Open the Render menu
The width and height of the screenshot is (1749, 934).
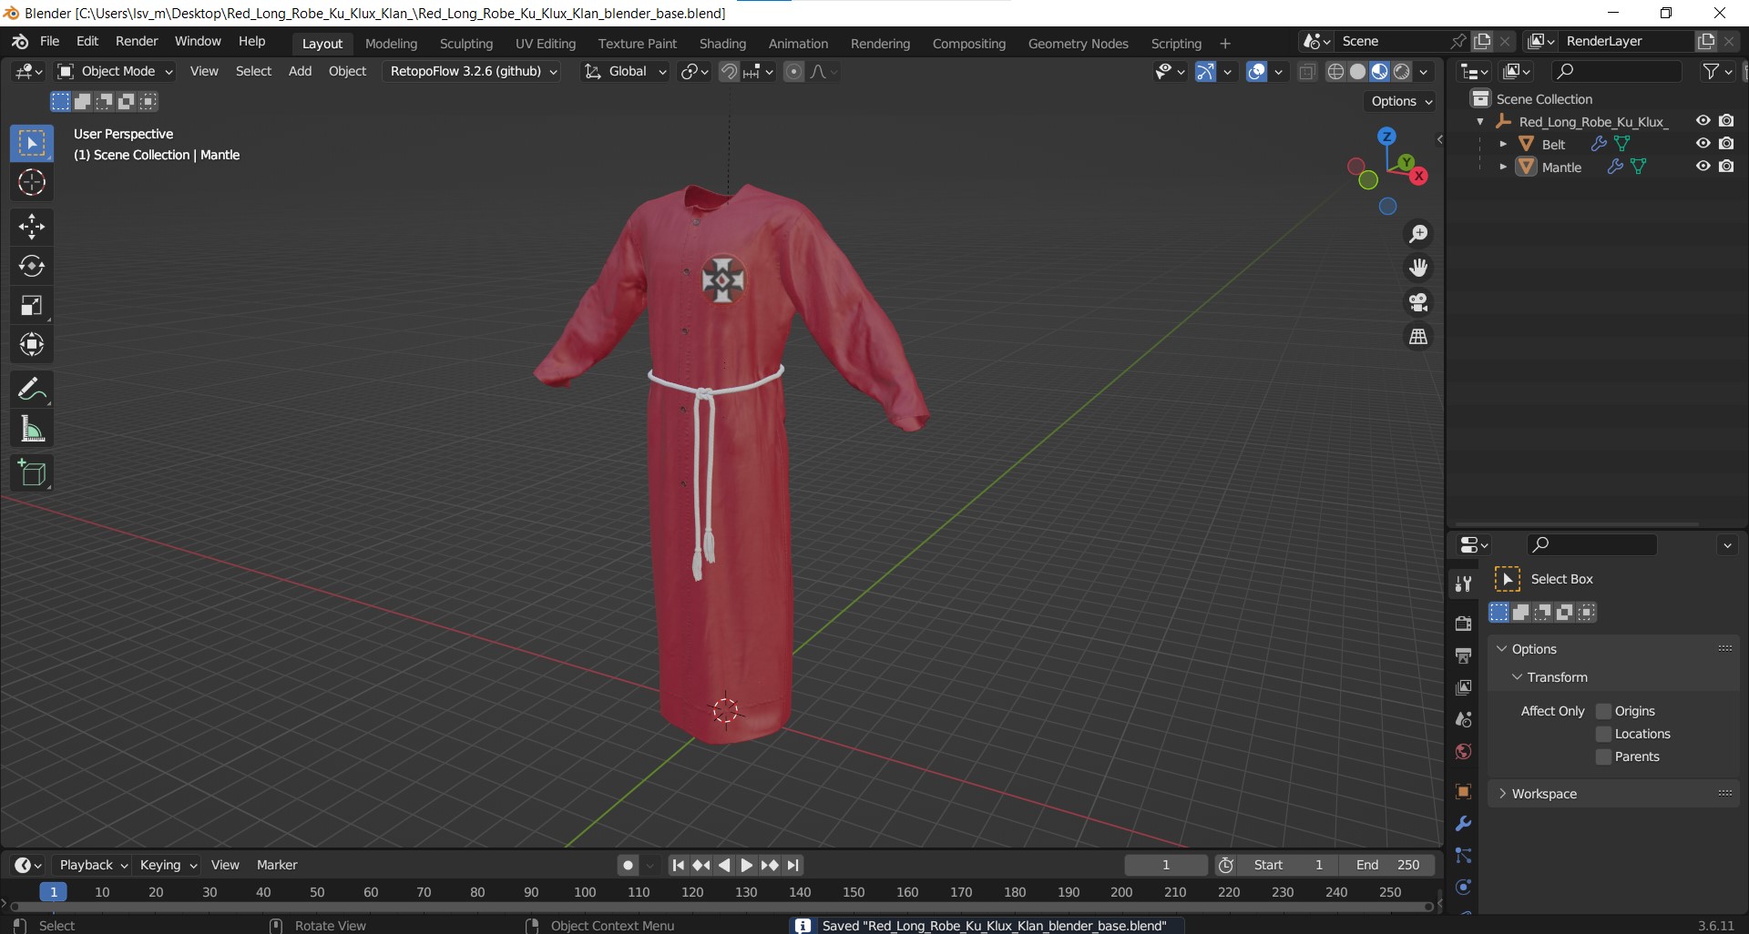(x=137, y=42)
